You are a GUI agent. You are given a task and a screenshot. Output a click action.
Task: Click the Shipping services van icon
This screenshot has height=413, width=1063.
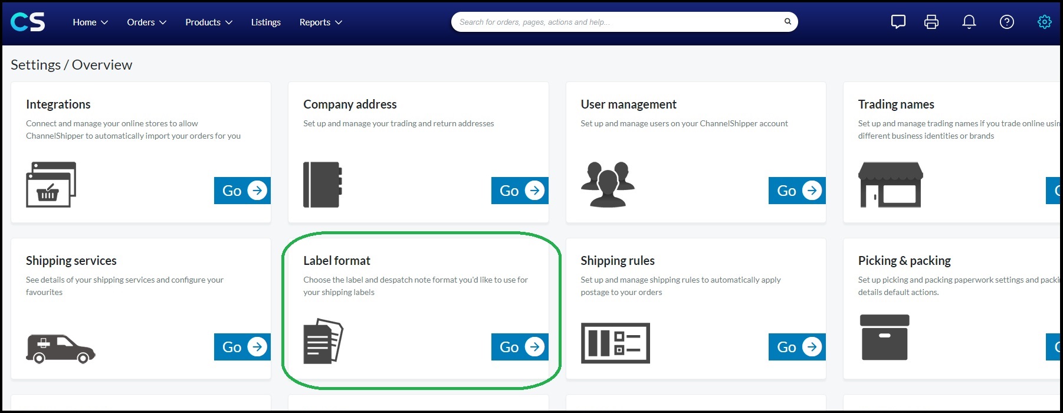tap(61, 349)
